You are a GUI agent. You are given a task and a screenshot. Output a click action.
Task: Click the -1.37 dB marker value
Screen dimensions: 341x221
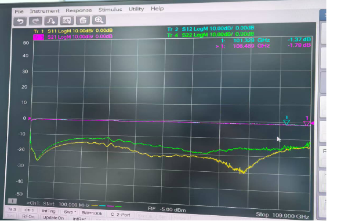tap(299, 39)
